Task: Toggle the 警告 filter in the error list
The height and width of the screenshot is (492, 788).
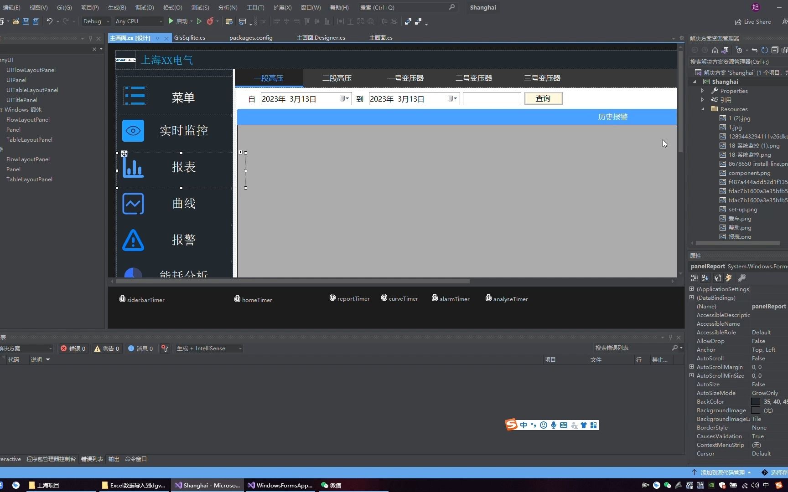Action: [107, 348]
